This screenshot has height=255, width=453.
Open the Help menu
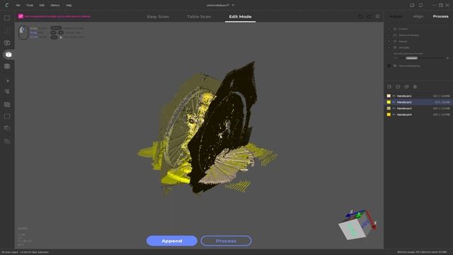(x=69, y=5)
